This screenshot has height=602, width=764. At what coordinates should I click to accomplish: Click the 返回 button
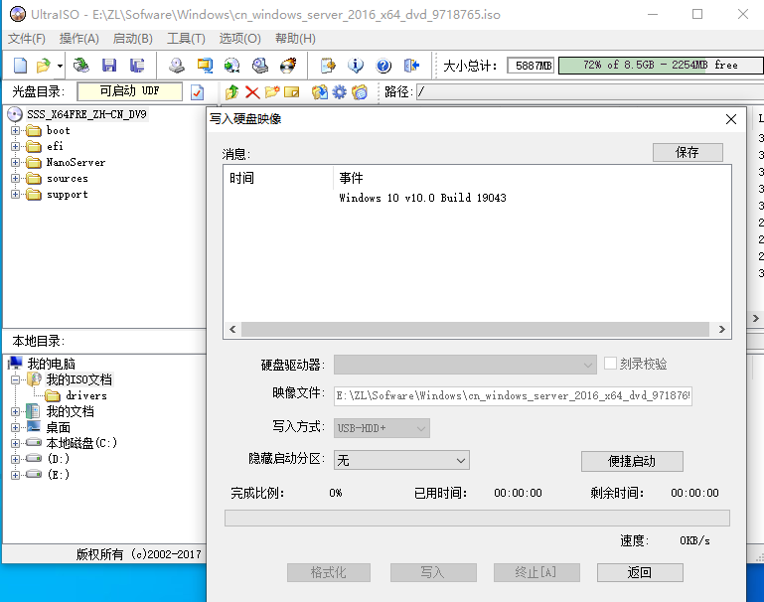pos(640,572)
